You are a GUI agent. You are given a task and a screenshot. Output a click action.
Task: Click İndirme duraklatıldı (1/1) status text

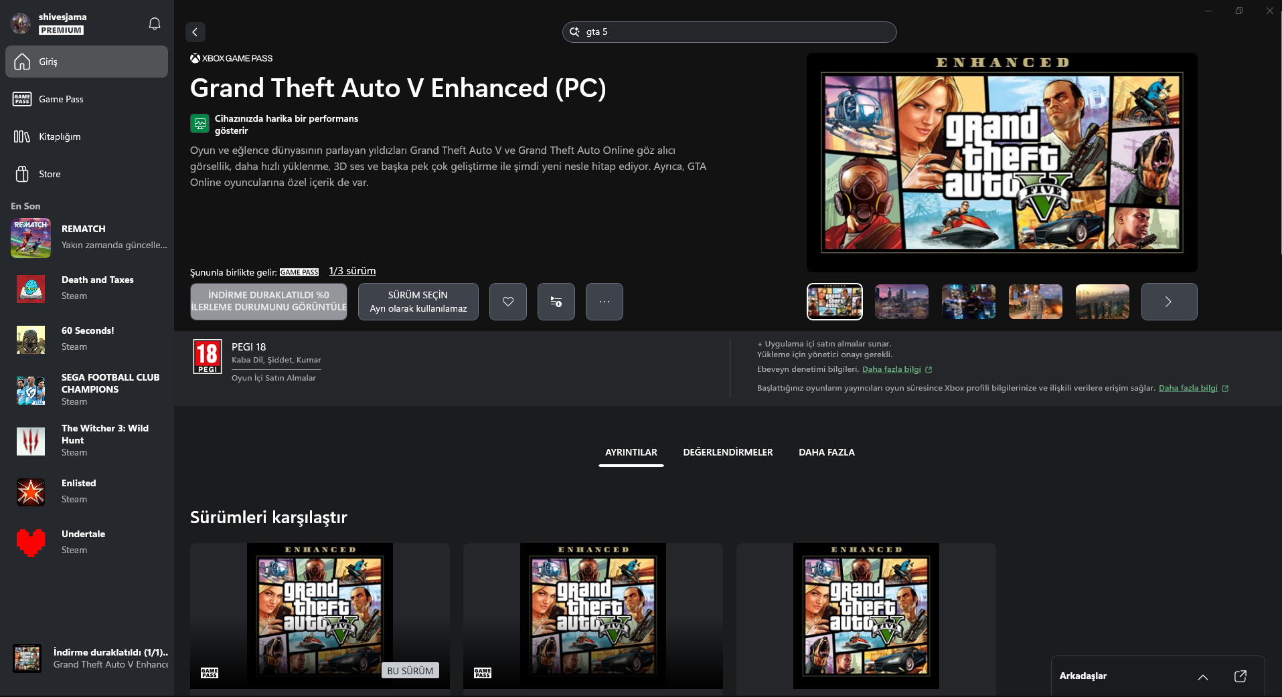tap(110, 652)
